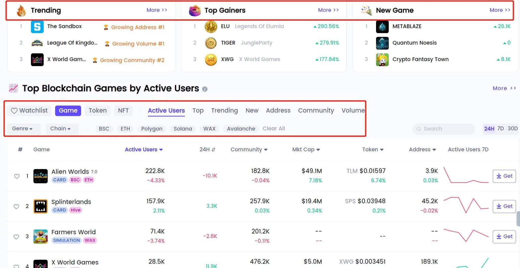Open Crypto Fantasy Town game icon

[x=382, y=59]
